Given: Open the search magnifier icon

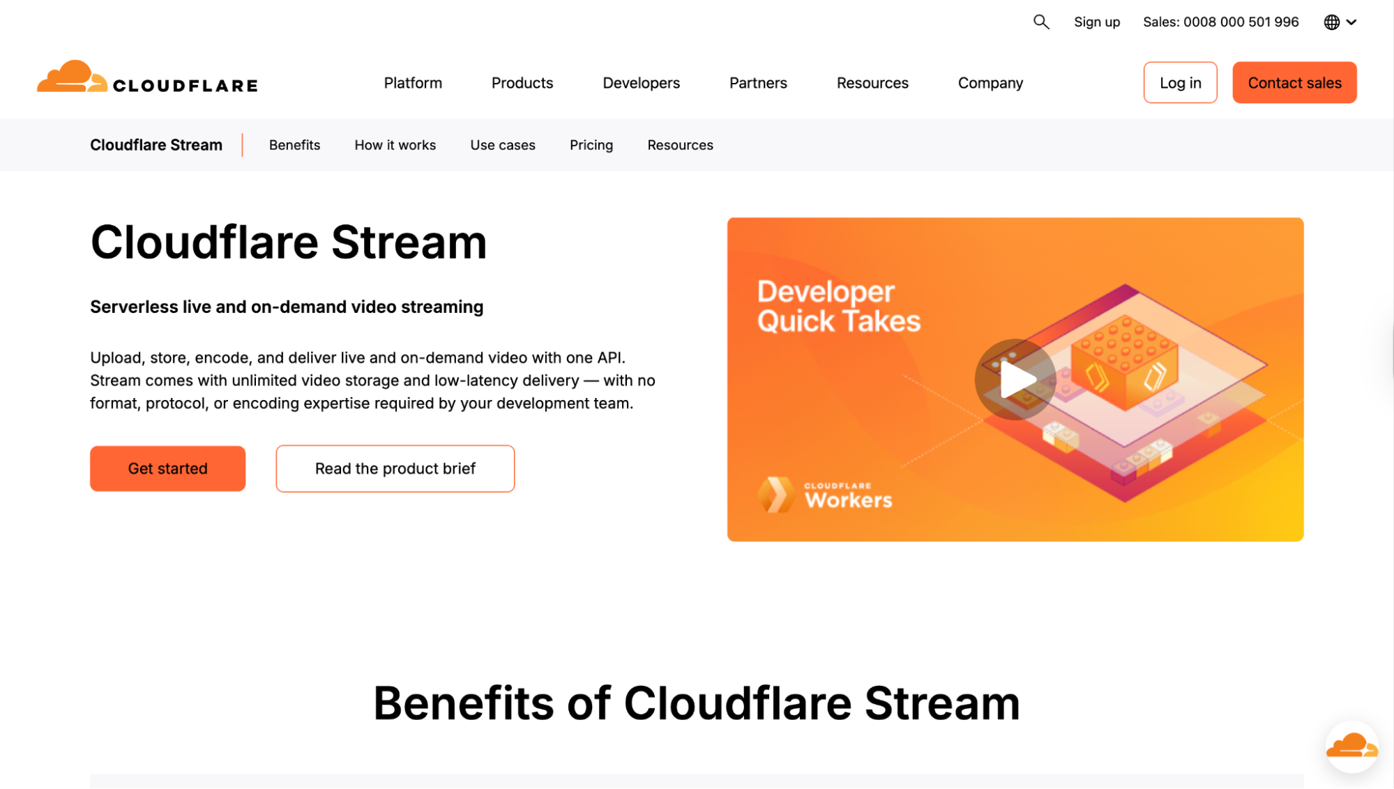Looking at the screenshot, I should (x=1040, y=22).
